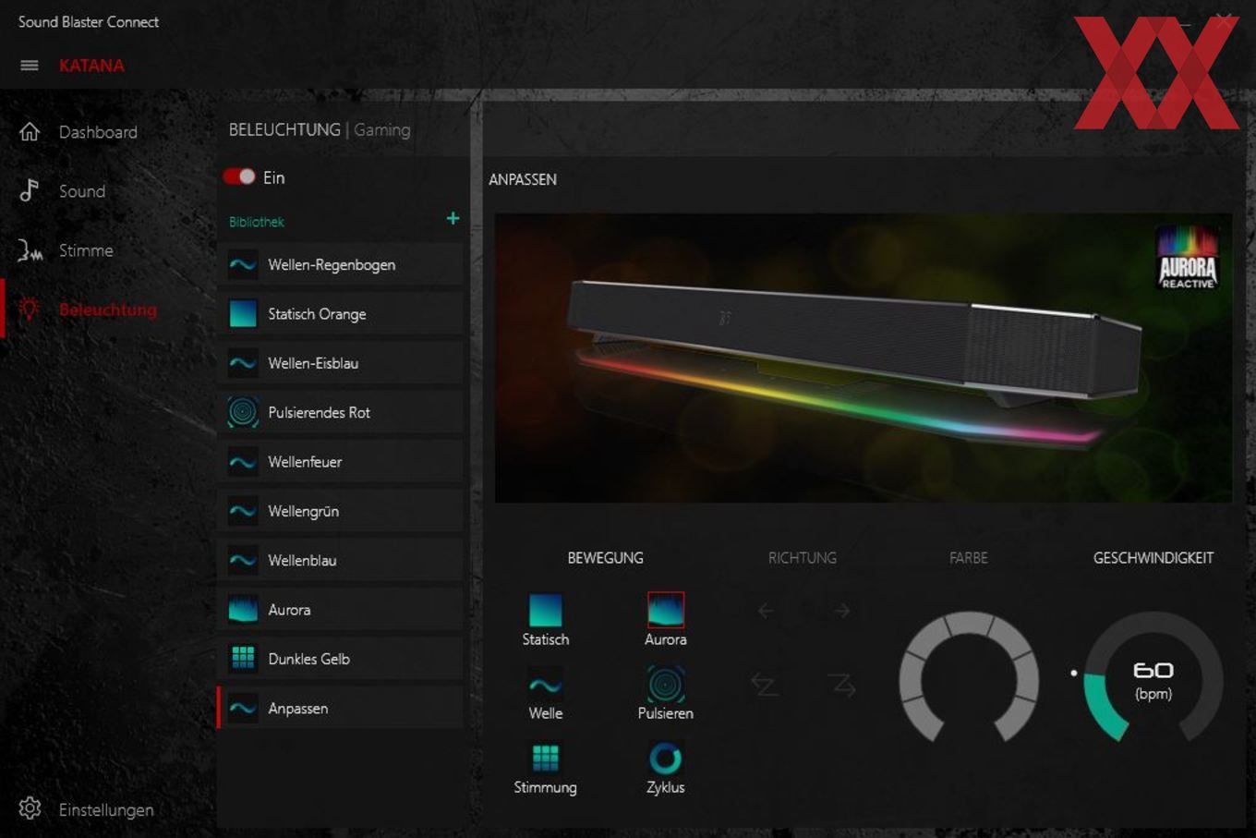Click wave icon of Wellen-Regenbogen preset
The image size is (1256, 838).
pyautogui.click(x=243, y=264)
